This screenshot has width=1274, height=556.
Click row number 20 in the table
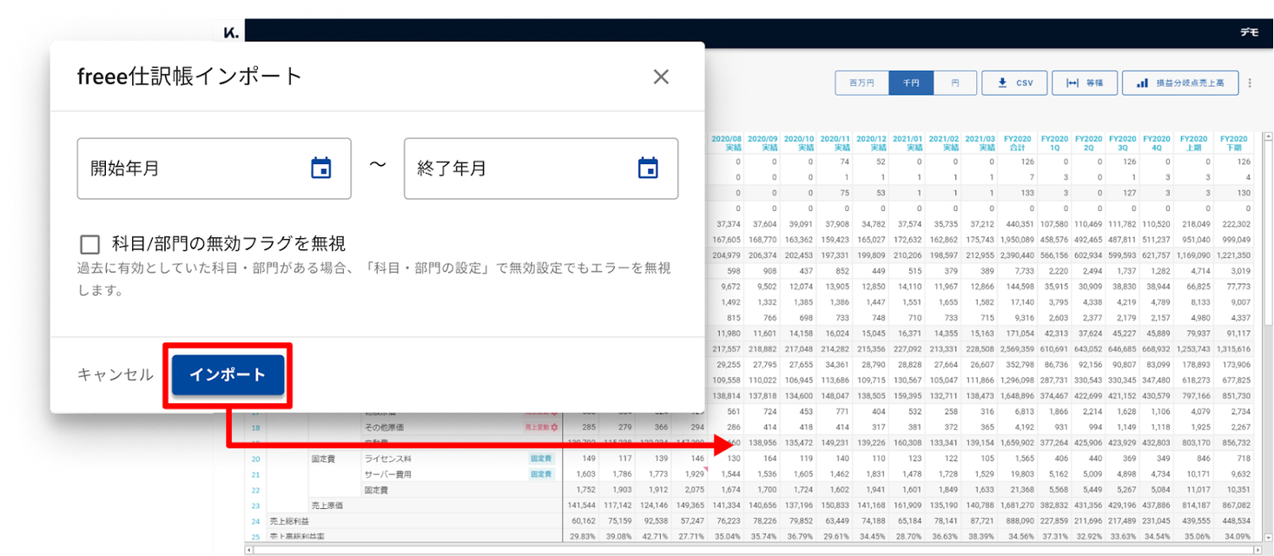coord(255,459)
